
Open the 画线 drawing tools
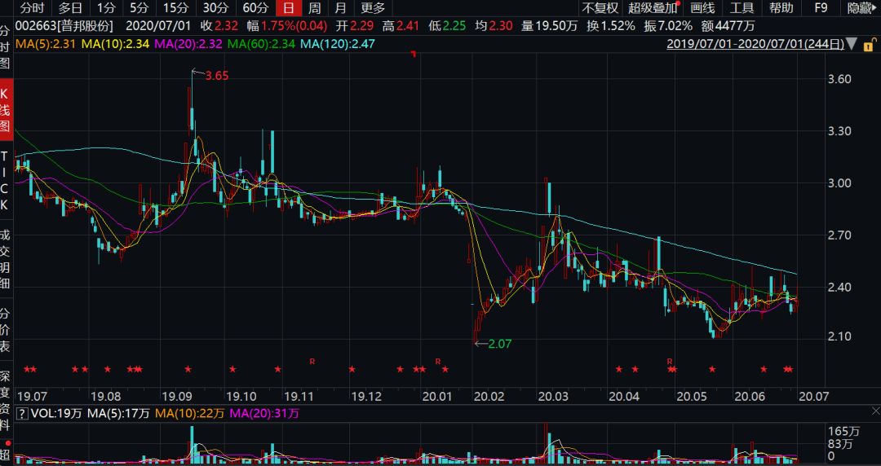point(702,8)
